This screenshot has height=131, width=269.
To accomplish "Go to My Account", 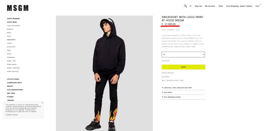I will [210, 6].
